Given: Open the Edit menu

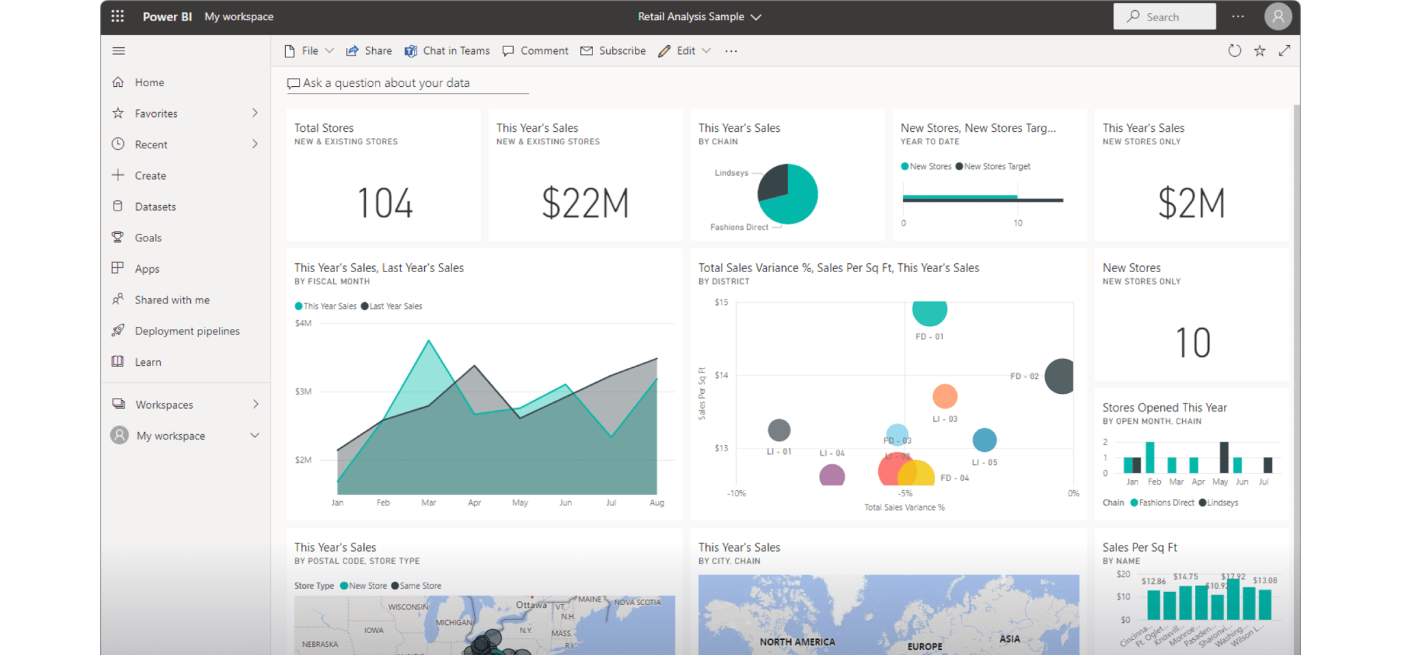Looking at the screenshot, I should (x=685, y=51).
